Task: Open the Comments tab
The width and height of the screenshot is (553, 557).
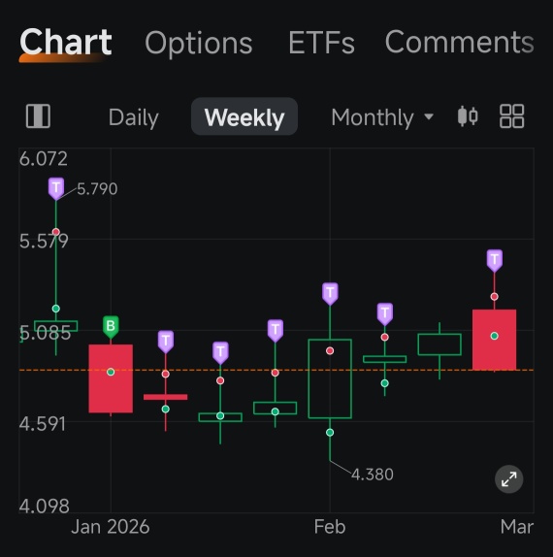Action: (x=459, y=42)
